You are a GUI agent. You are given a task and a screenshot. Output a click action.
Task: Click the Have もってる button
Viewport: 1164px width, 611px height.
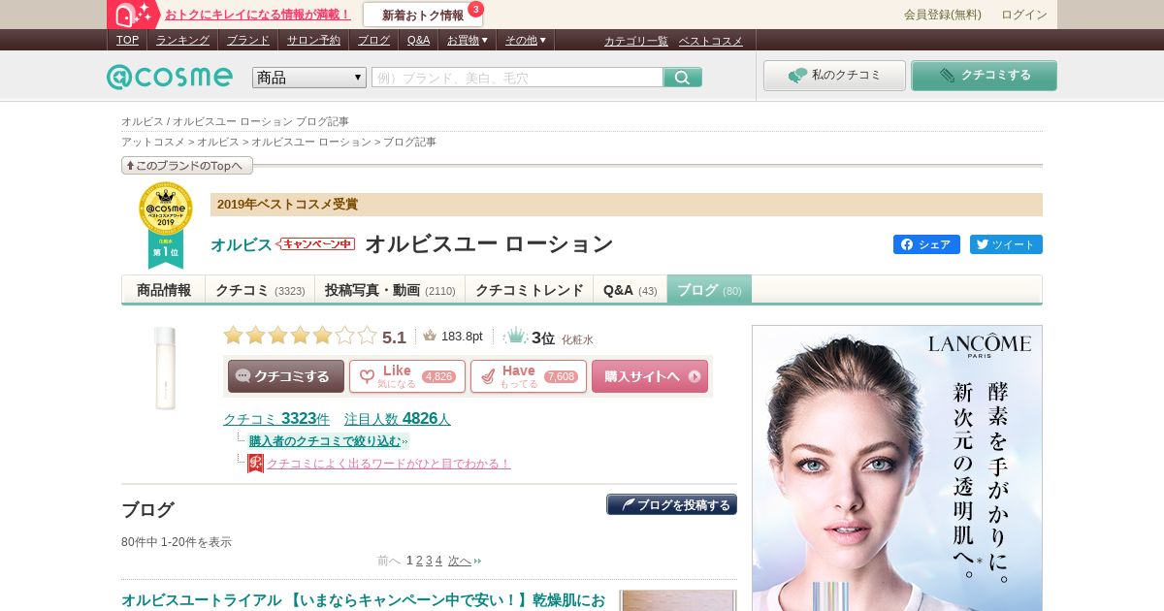coord(529,376)
